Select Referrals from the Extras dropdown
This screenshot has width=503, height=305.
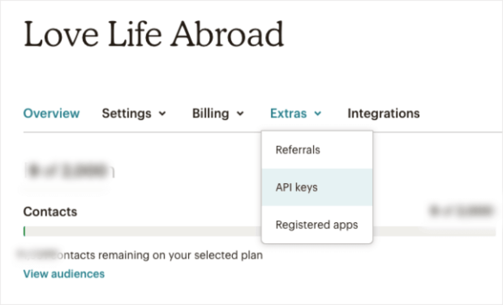pos(298,150)
